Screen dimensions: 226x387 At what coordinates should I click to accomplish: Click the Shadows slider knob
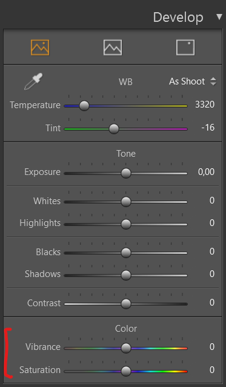click(126, 275)
